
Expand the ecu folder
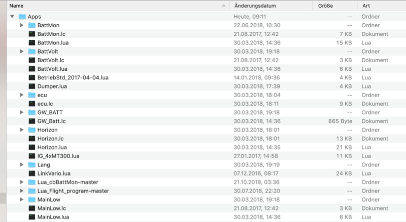(x=22, y=95)
